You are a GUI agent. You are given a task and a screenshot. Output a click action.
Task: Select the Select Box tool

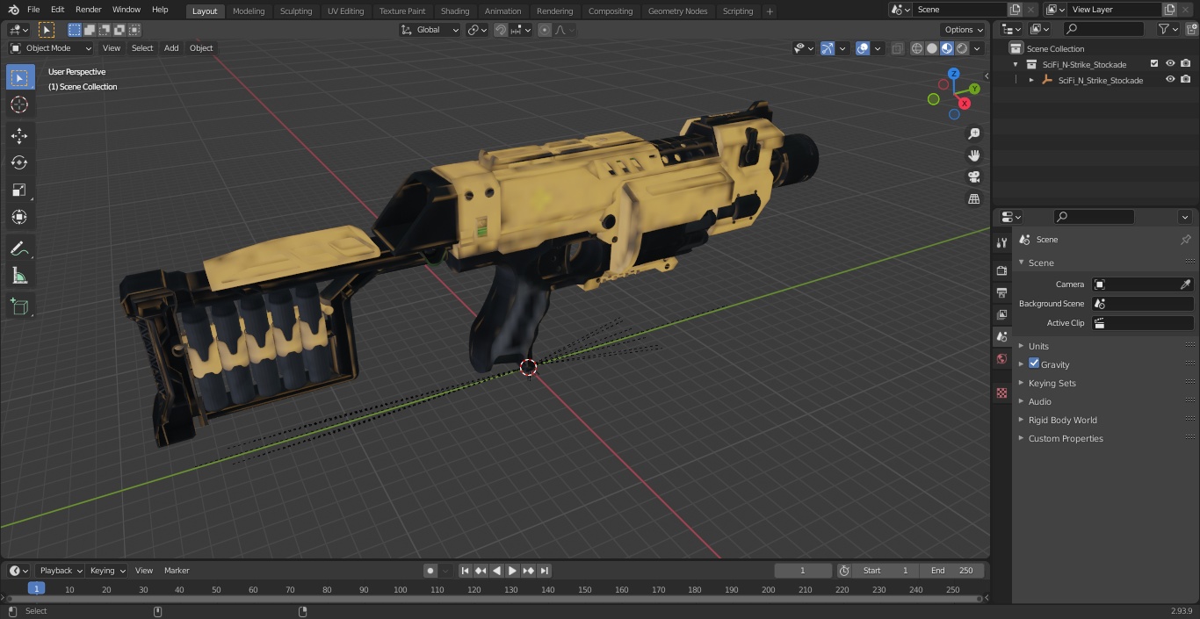(19, 77)
